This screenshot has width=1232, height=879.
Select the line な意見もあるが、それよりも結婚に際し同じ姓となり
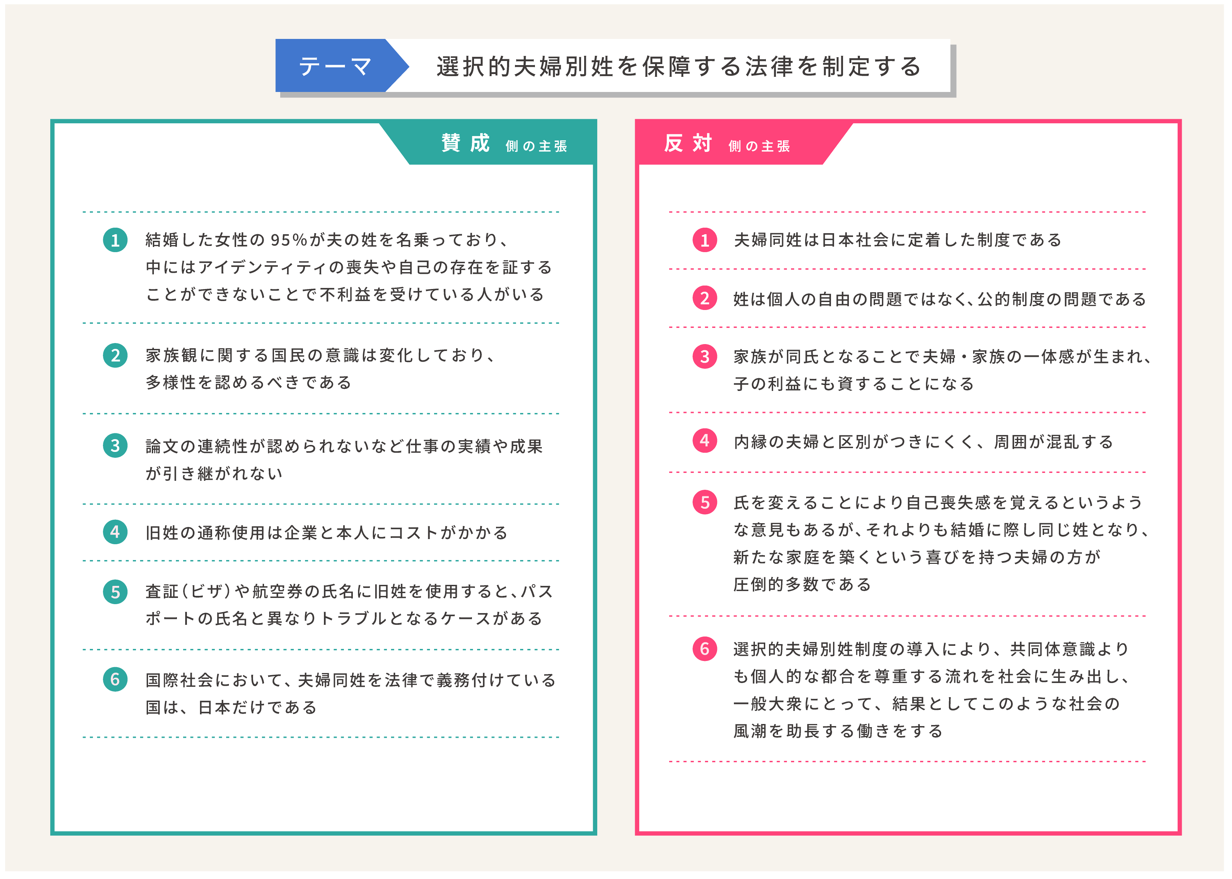click(x=941, y=530)
